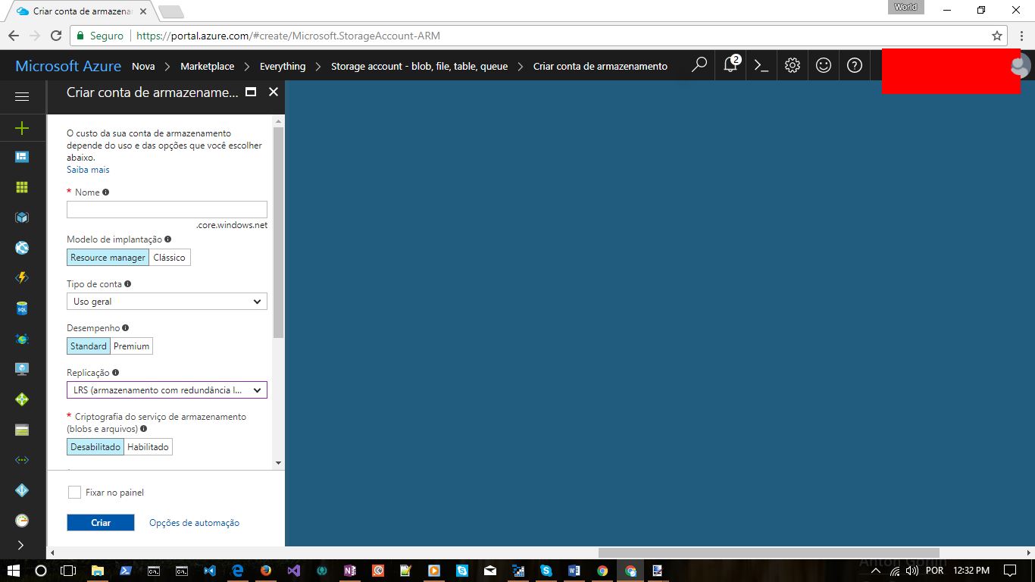Show info tooltip for Tipo de conta
The image size is (1035, 582).
coord(127,284)
